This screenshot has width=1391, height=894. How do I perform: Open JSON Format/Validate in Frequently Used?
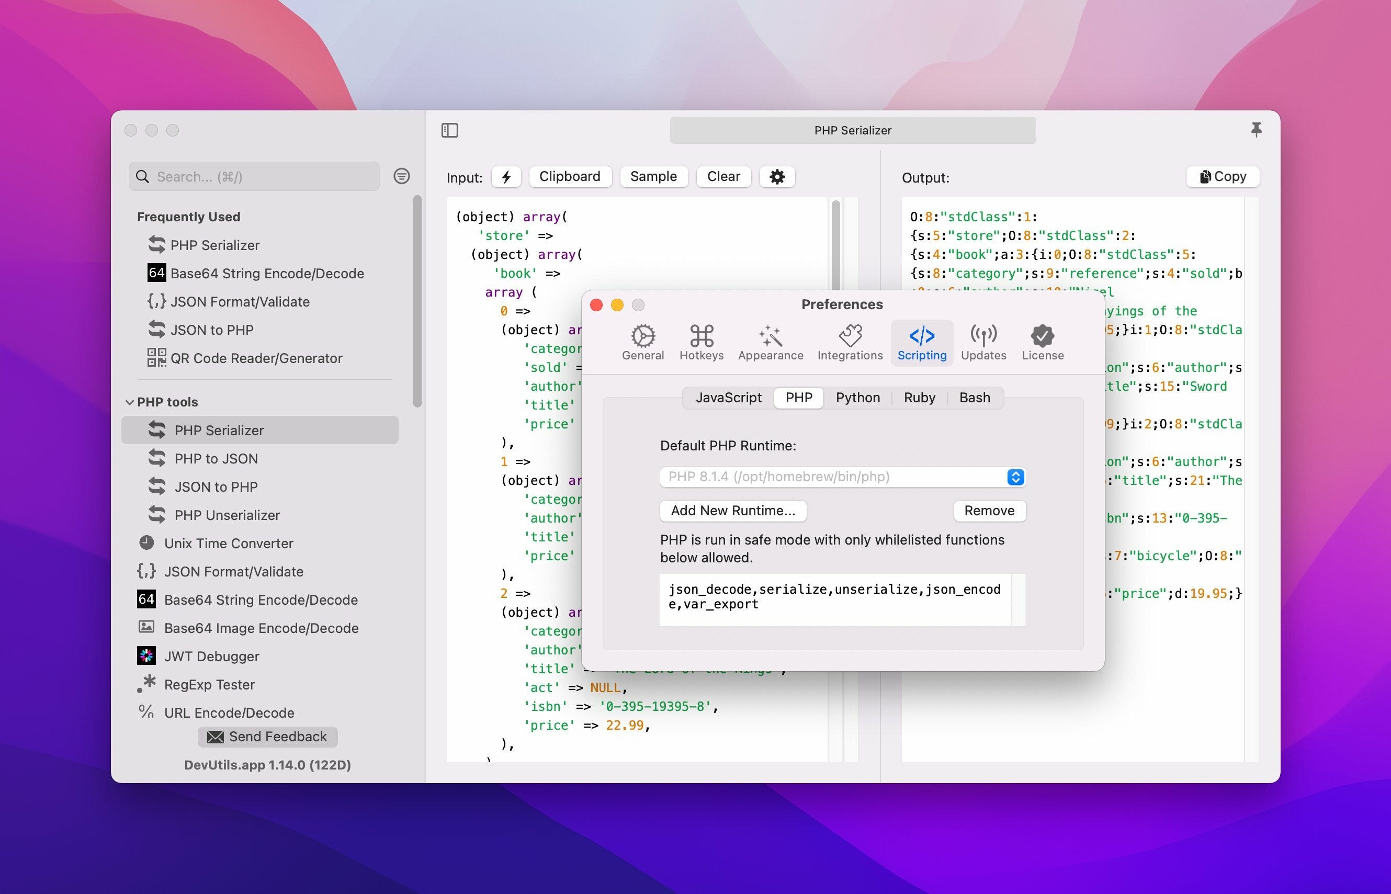click(229, 302)
